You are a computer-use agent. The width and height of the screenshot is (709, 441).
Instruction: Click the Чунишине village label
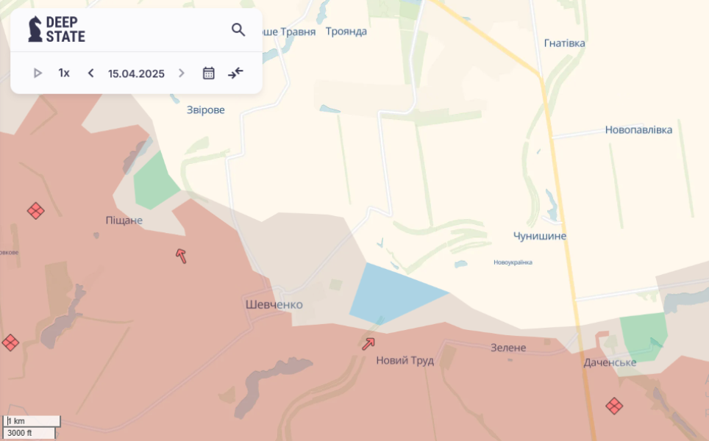click(x=540, y=236)
